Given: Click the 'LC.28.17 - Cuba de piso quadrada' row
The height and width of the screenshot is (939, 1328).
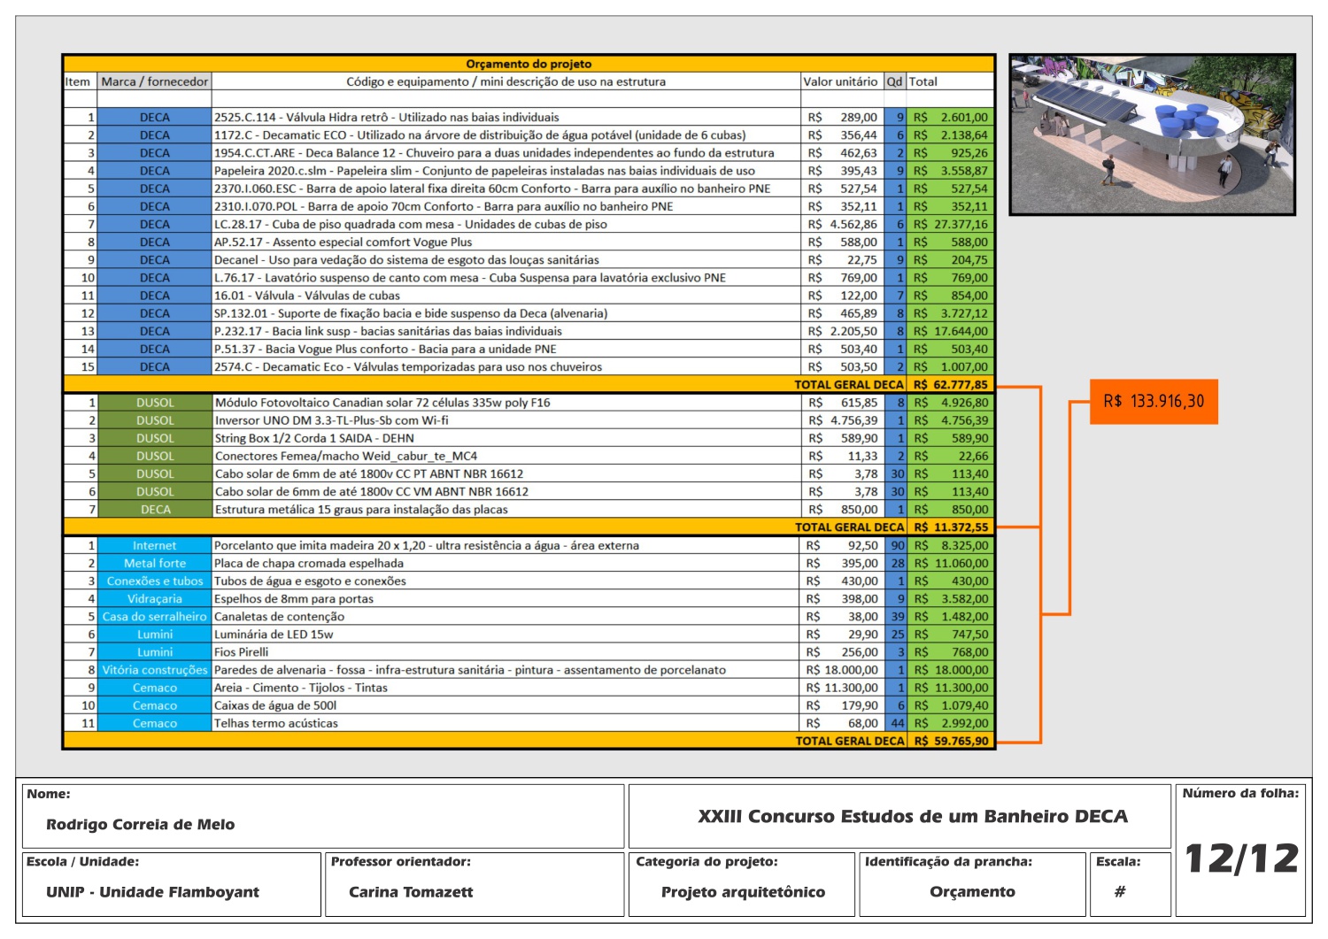Looking at the screenshot, I should [x=529, y=224].
